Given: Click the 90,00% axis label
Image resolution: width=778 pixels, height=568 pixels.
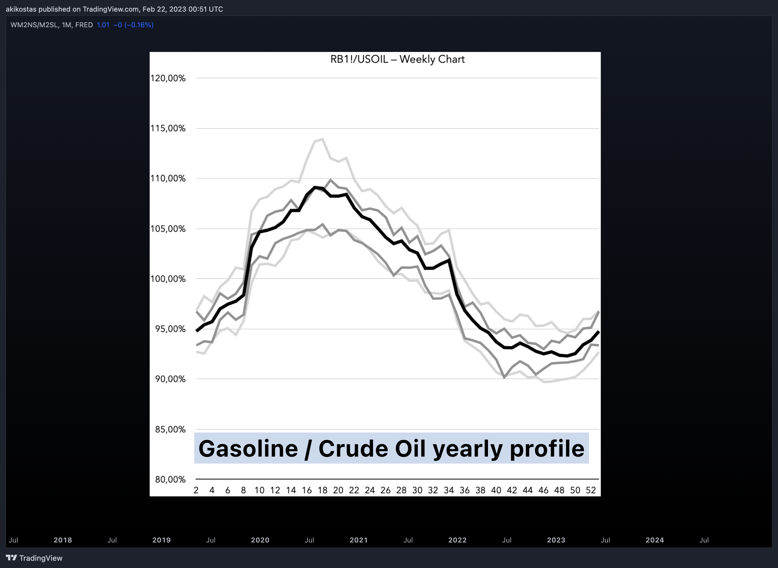Looking at the screenshot, I should point(170,379).
